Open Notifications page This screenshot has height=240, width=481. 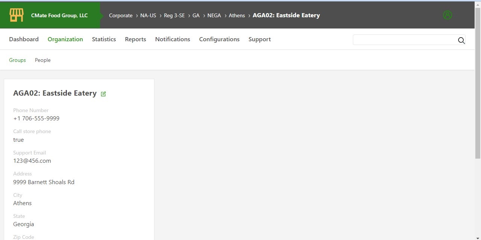[x=172, y=39]
